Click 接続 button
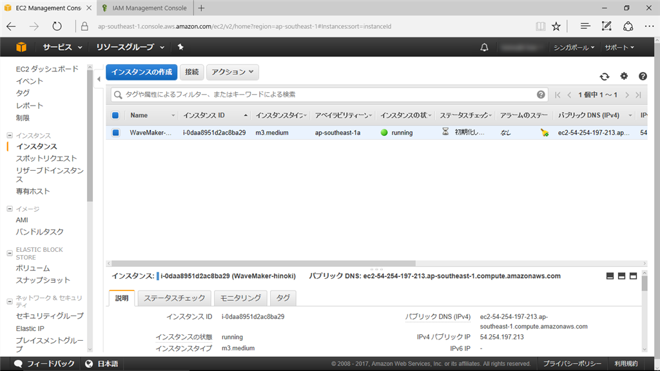 [191, 72]
